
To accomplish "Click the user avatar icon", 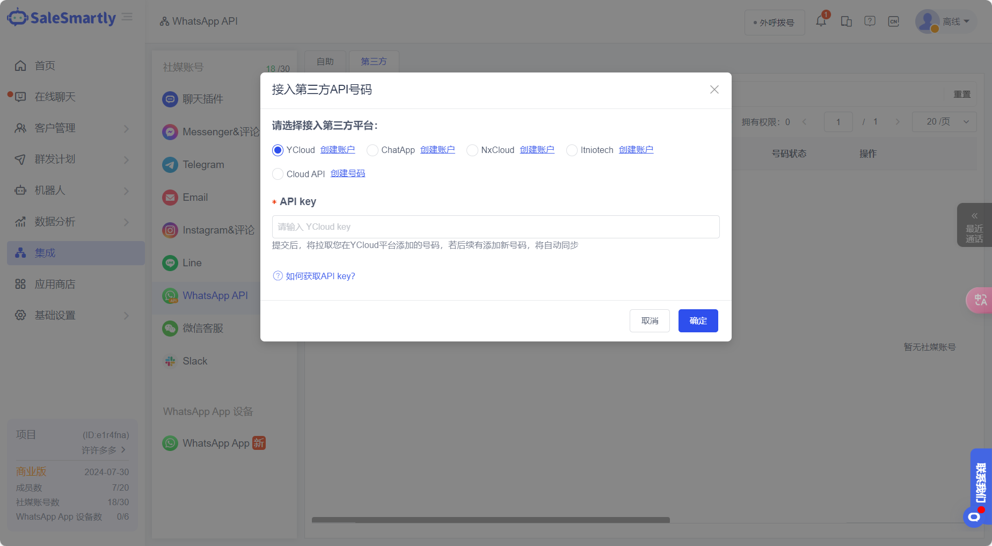I will (x=927, y=21).
